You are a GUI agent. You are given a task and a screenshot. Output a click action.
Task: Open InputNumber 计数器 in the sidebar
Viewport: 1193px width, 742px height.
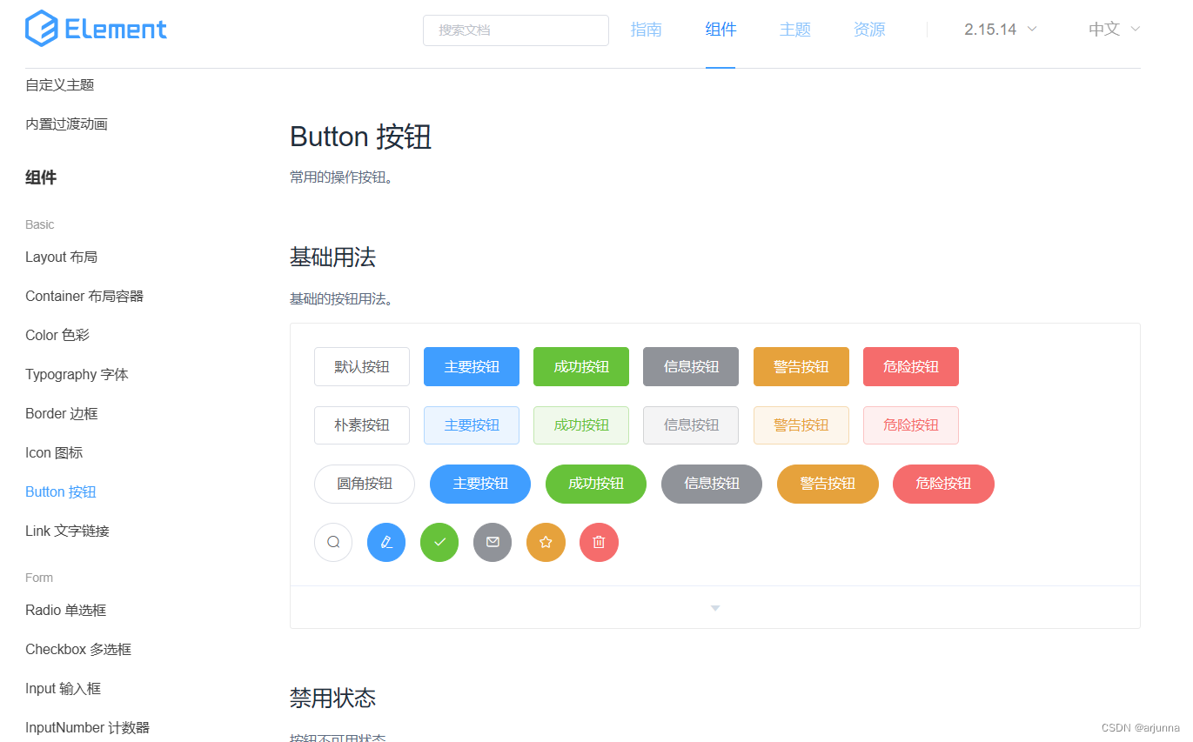pyautogui.click(x=87, y=727)
